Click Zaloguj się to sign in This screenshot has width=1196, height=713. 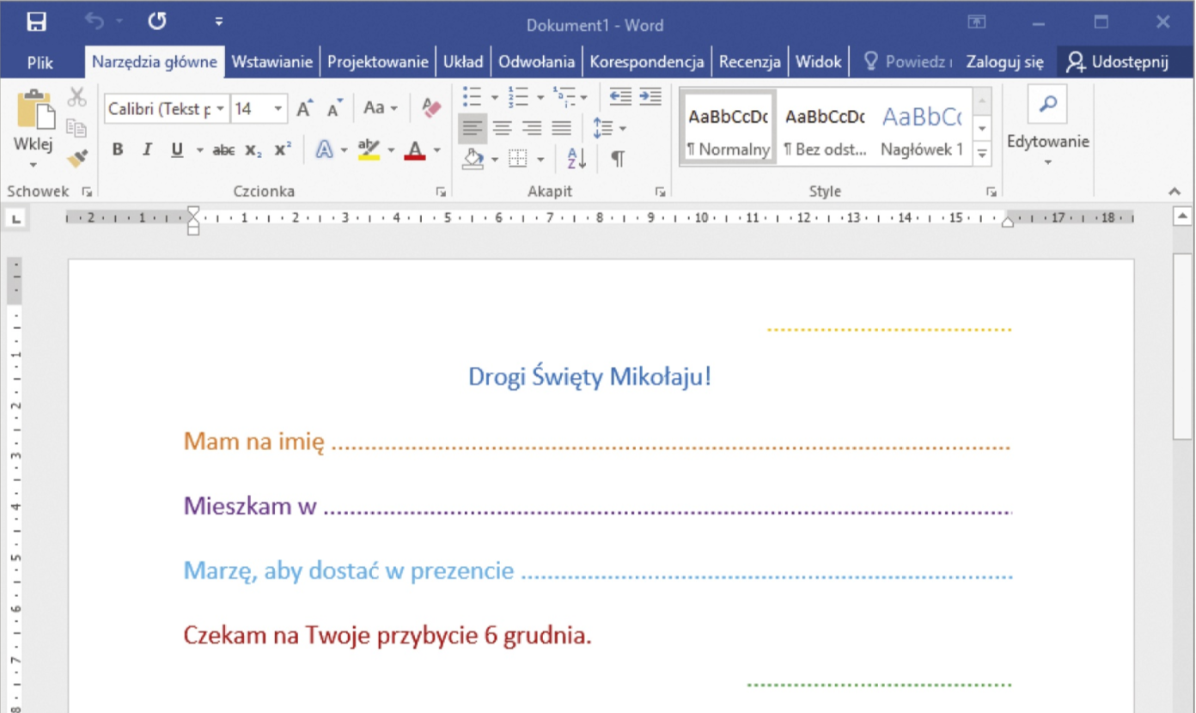pyautogui.click(x=1004, y=62)
